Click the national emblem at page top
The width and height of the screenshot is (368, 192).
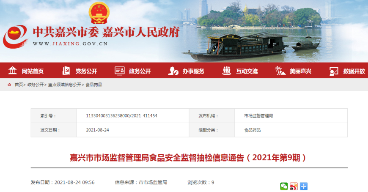click(x=99, y=13)
